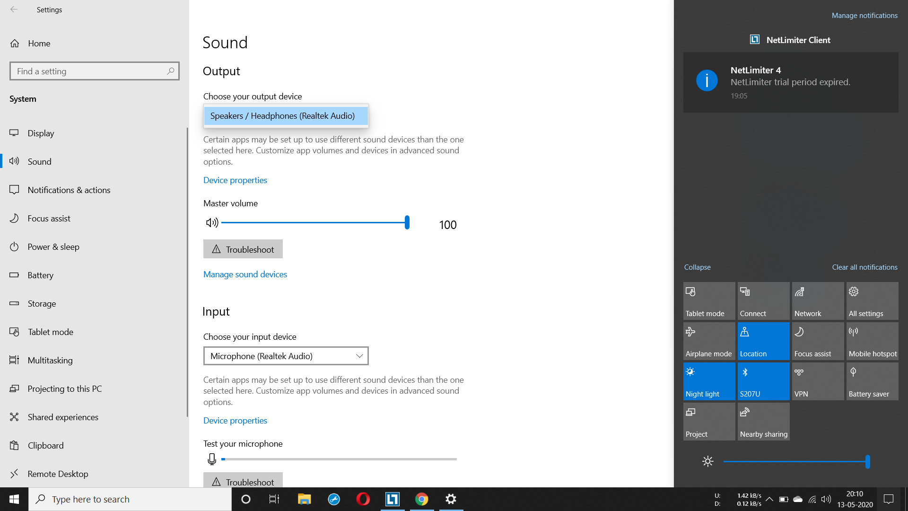The height and width of the screenshot is (511, 908).
Task: Open All settings quick action tile
Action: 872,301
